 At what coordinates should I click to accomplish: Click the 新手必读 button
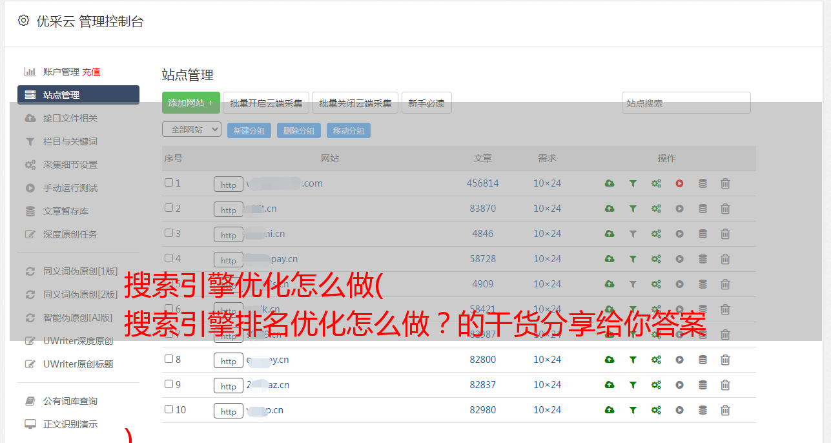[426, 103]
